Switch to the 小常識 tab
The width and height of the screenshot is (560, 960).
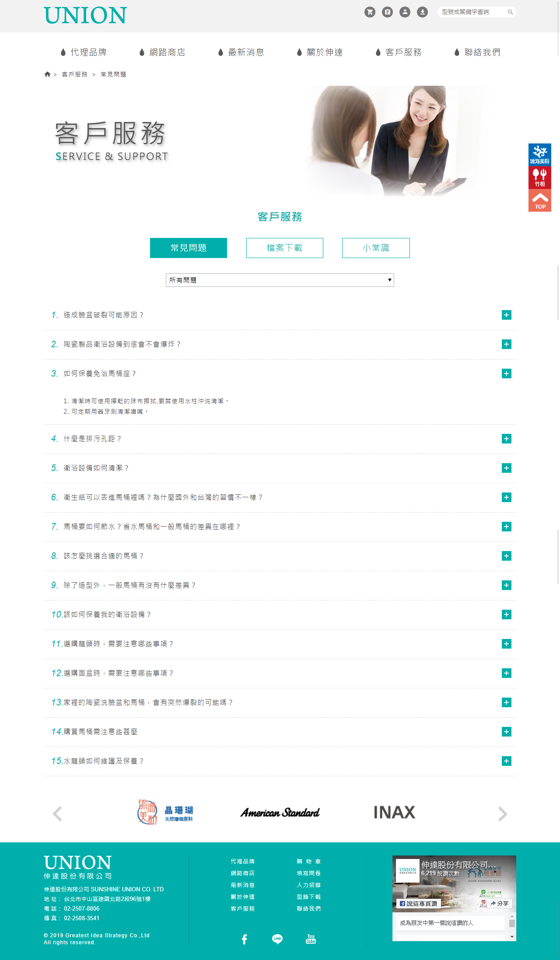376,248
